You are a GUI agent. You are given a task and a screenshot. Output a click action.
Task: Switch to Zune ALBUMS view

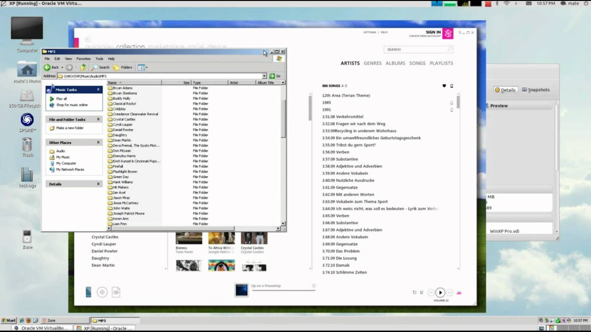[x=395, y=63]
